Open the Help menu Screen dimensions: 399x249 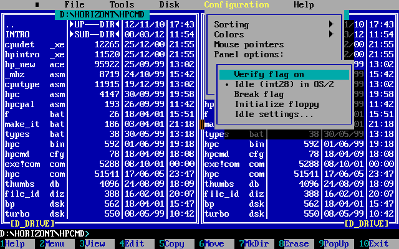click(304, 4)
